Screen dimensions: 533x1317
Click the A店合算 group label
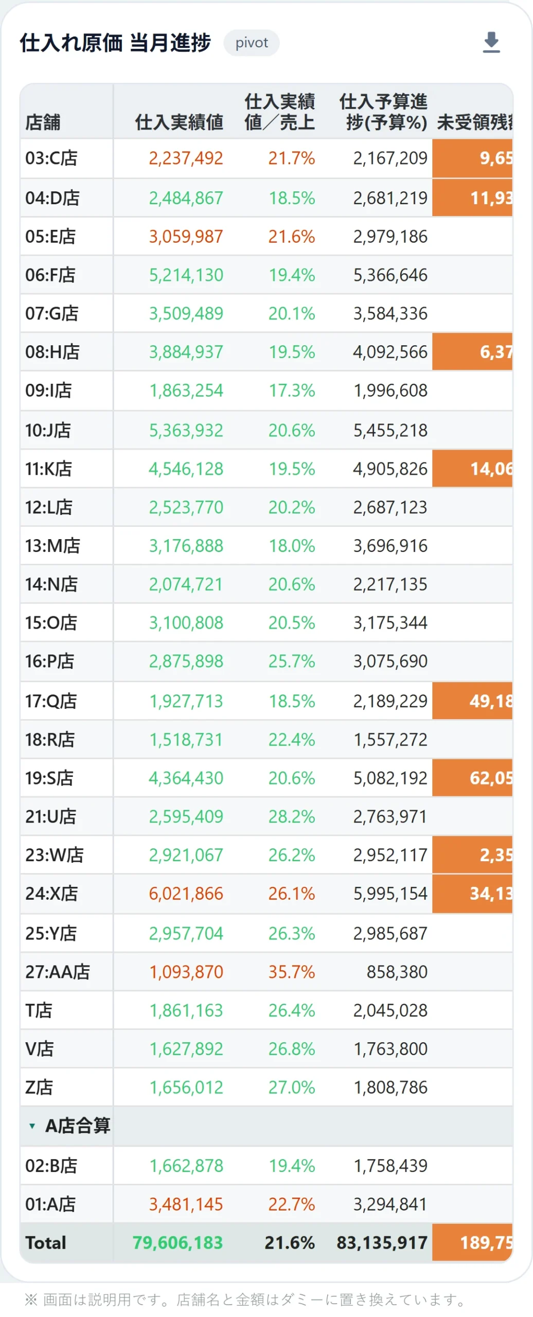tap(78, 1126)
